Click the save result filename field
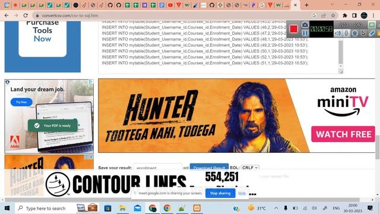 [x=157, y=167]
